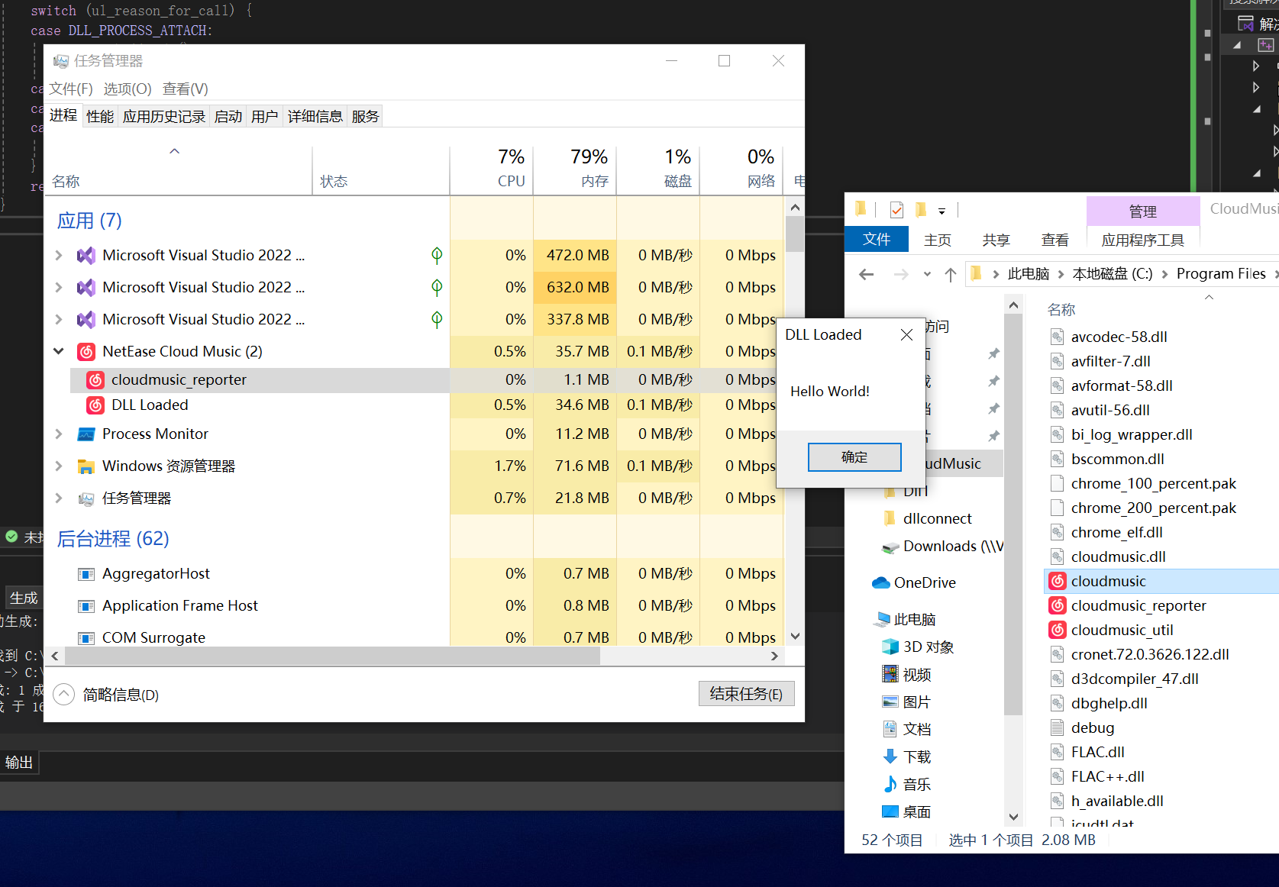Viewport: 1279px width, 887px height.
Task: Click the 结束任务(E) button
Action: (746, 694)
